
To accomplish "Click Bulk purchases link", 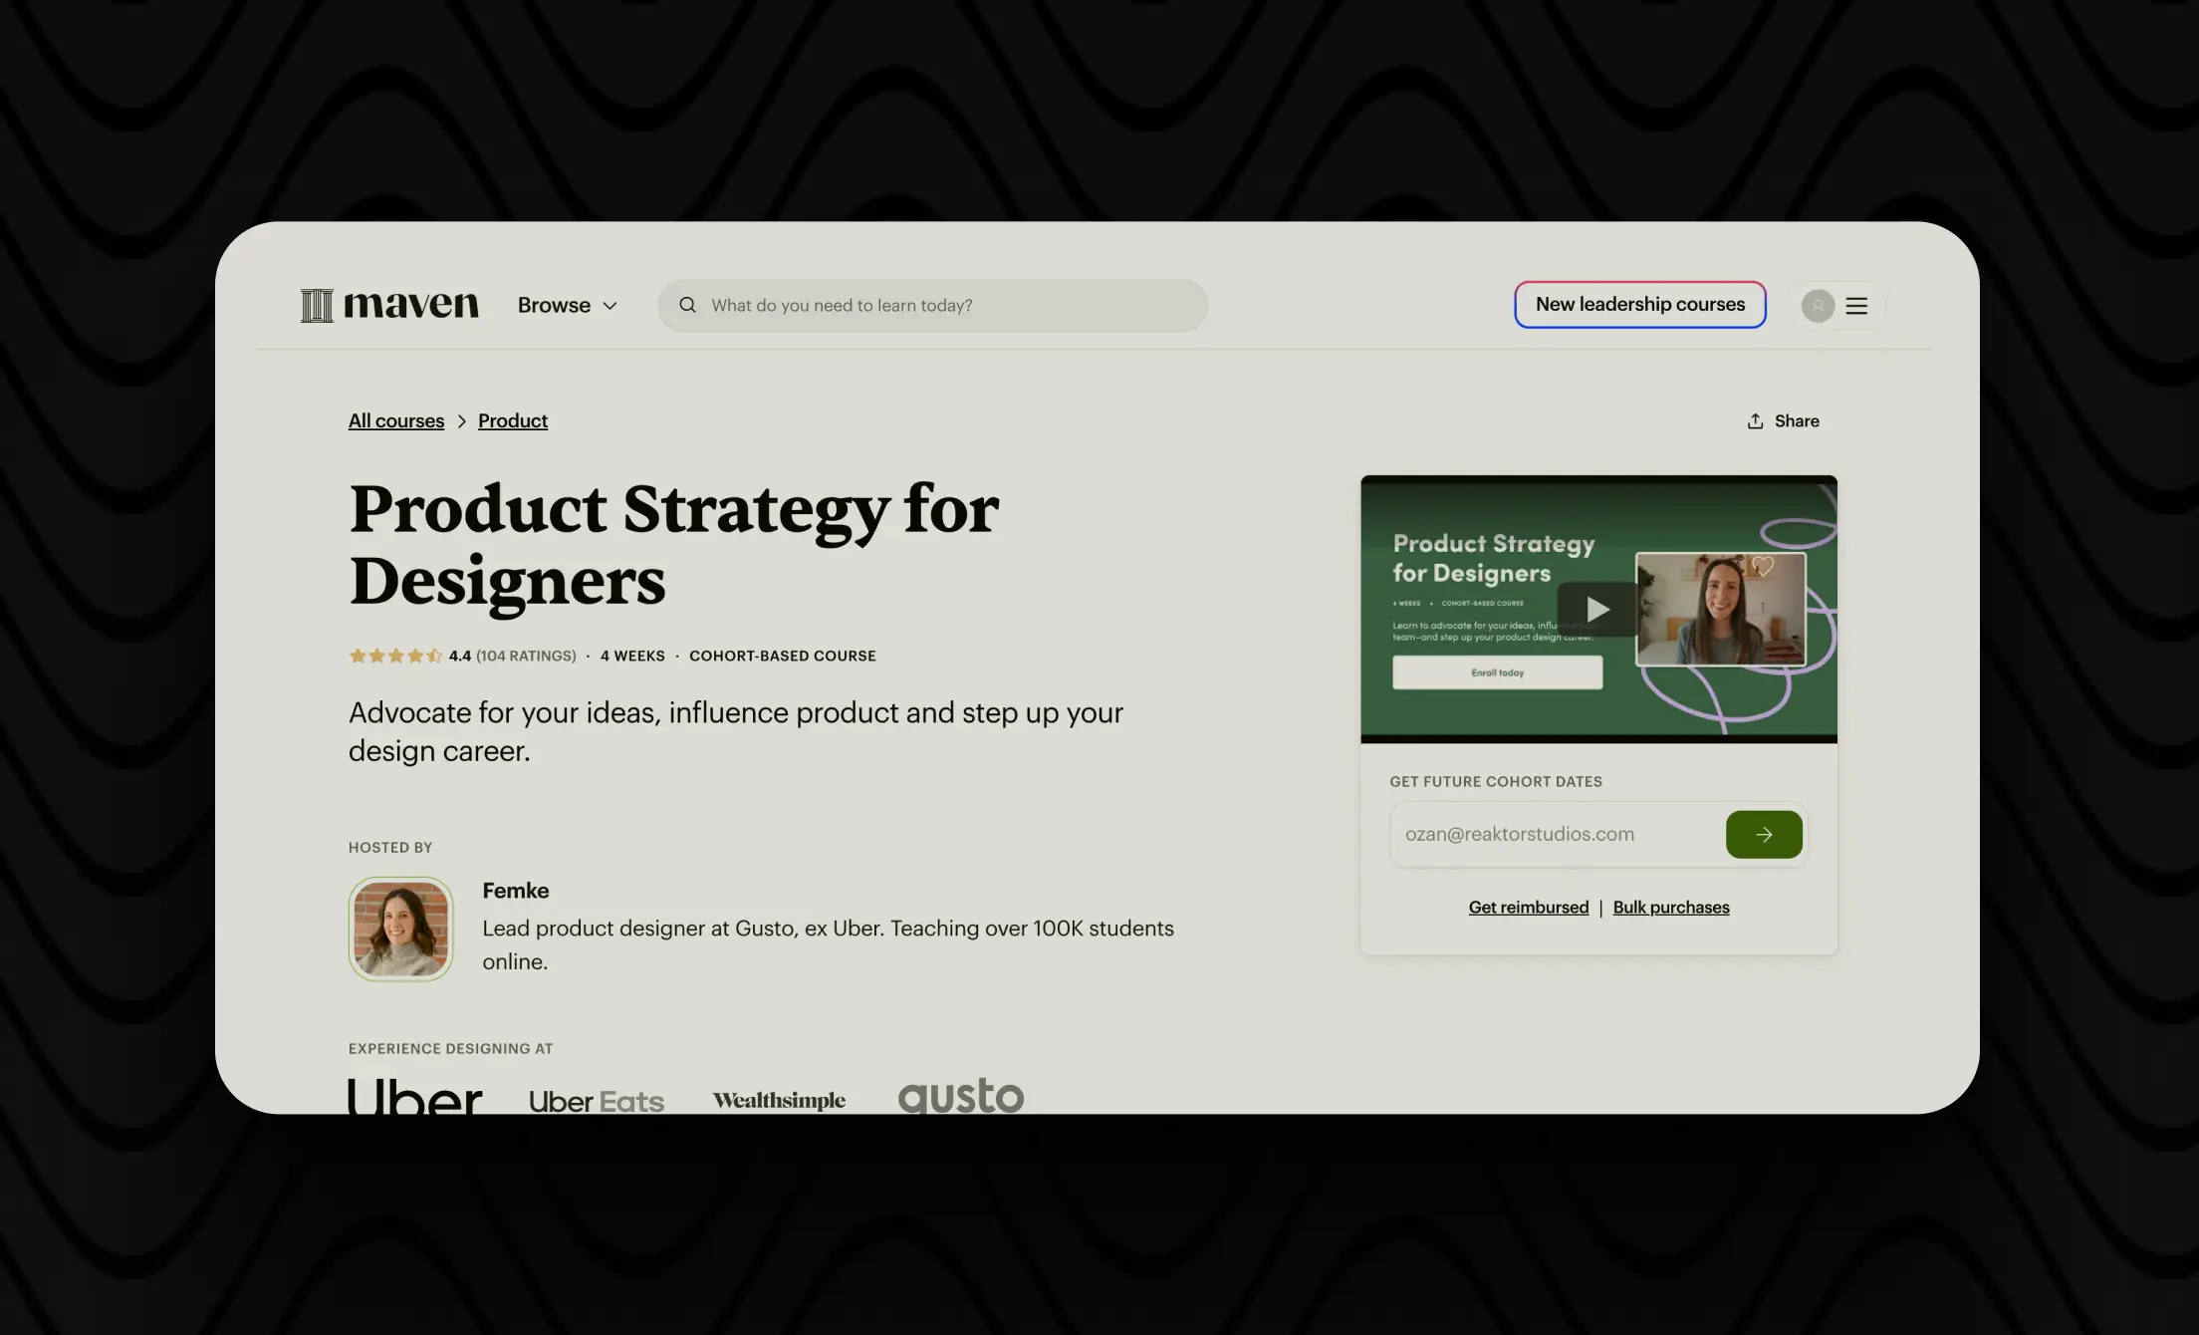I will coord(1671,907).
